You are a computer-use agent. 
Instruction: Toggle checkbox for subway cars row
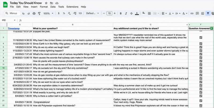[201, 57]
